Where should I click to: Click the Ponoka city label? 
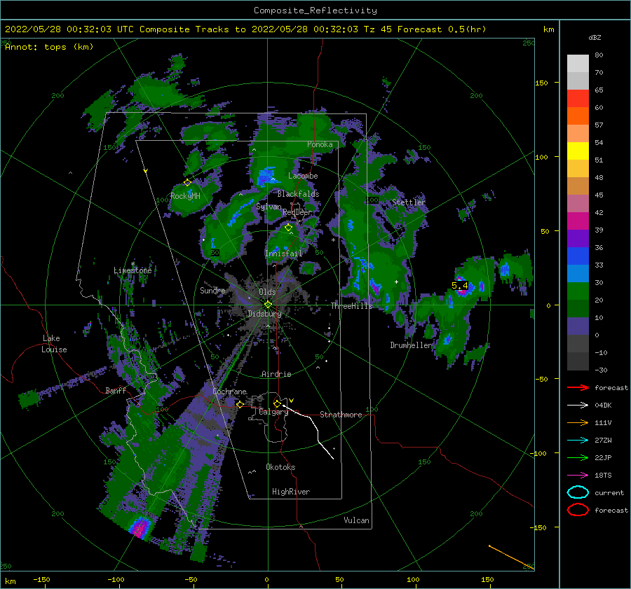[320, 144]
